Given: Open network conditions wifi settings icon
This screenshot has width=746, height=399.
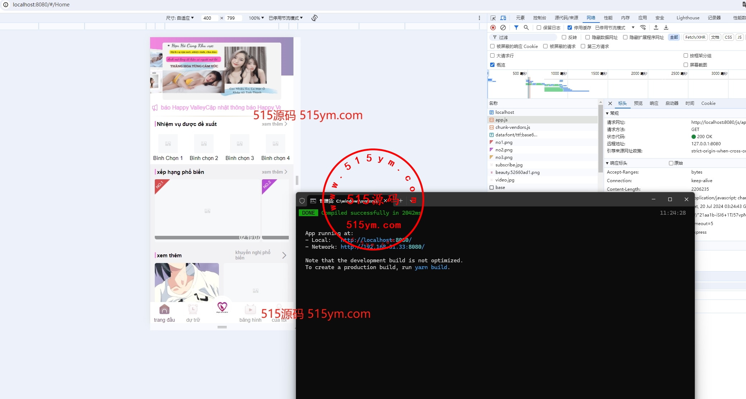Looking at the screenshot, I should tap(643, 28).
